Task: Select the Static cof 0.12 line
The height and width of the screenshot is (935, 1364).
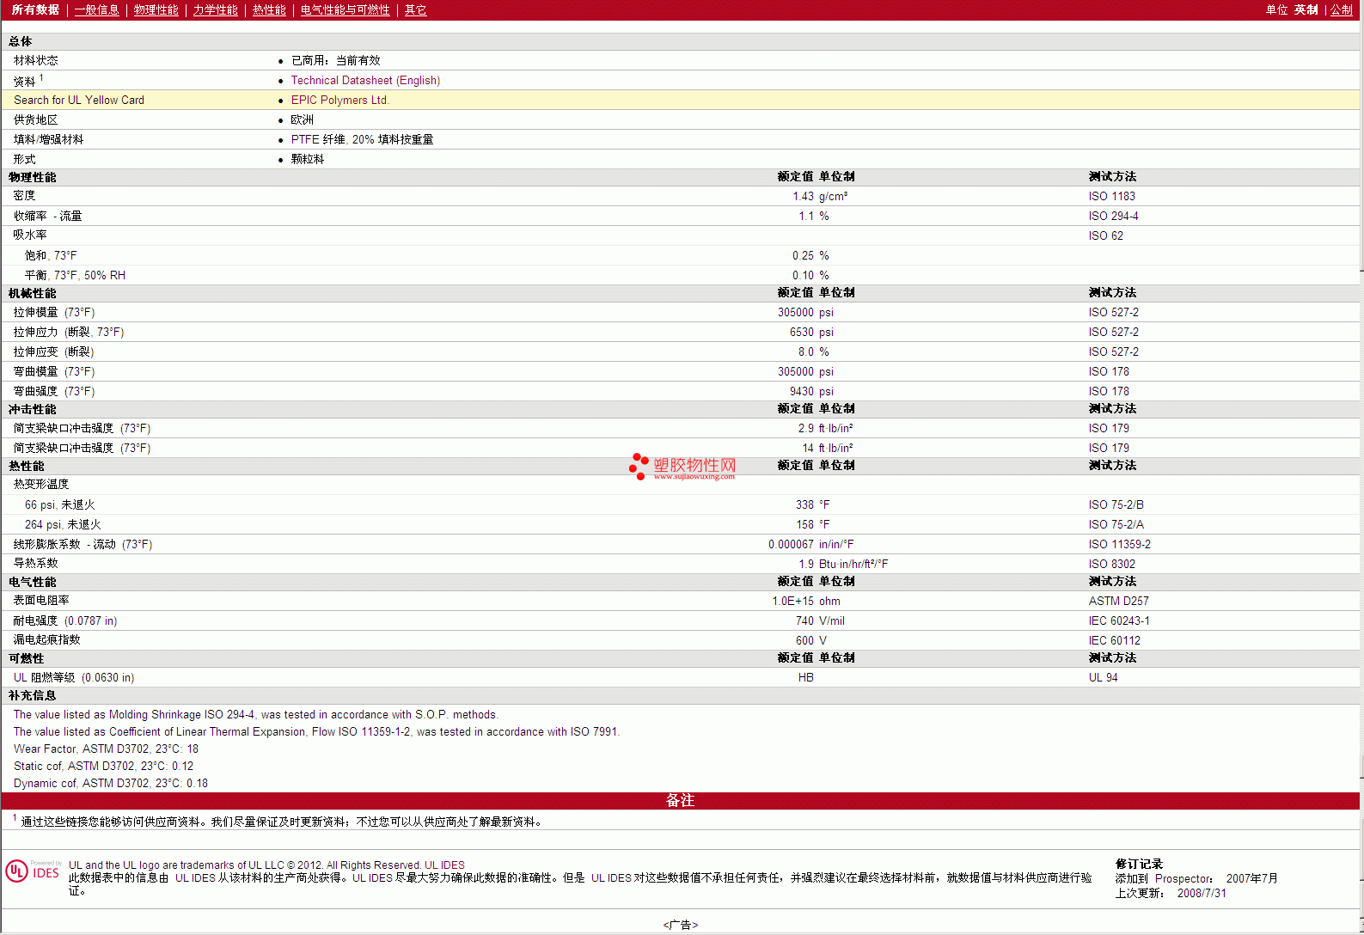Action: point(103,767)
